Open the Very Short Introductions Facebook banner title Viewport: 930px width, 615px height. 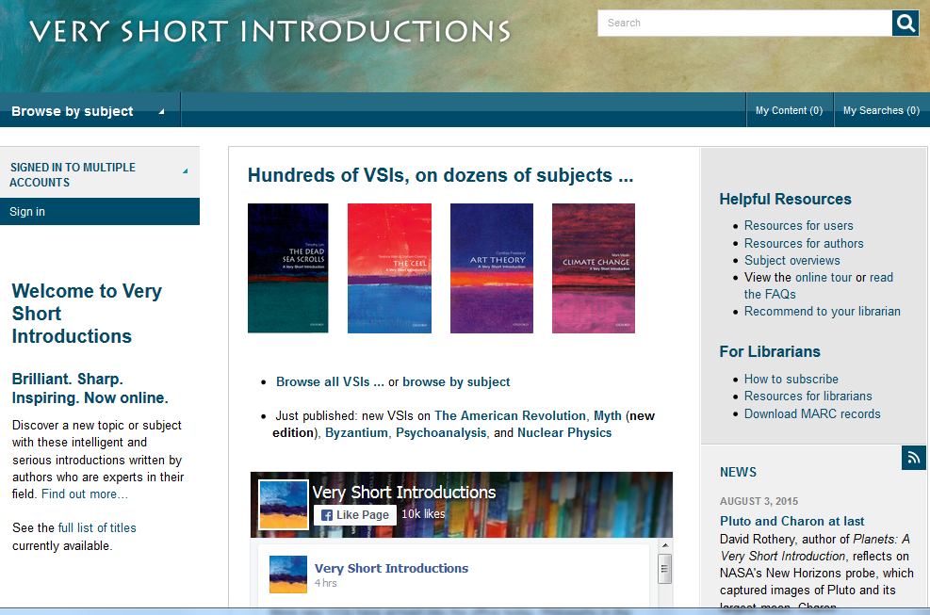[x=404, y=493]
